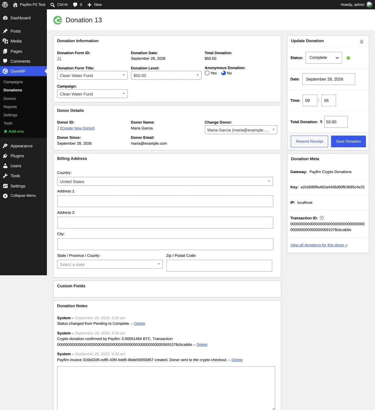Open the Donation Level dropdown
The height and width of the screenshot is (410, 375).
[x=166, y=75]
